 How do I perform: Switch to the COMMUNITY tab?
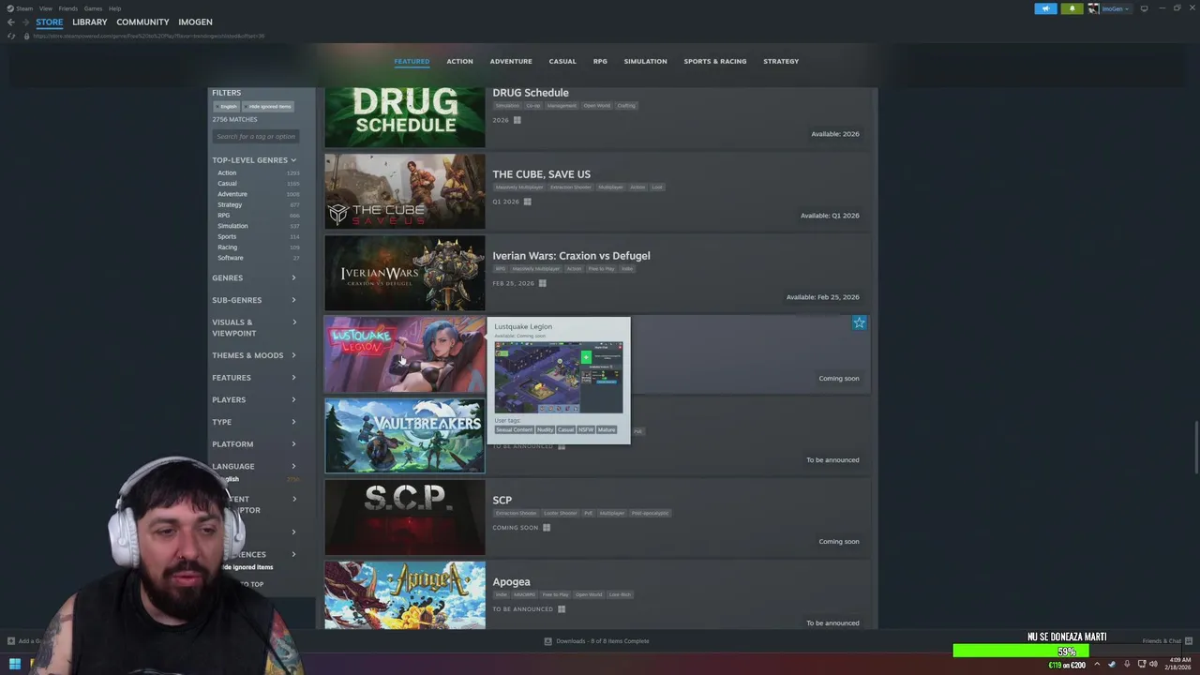coord(142,22)
